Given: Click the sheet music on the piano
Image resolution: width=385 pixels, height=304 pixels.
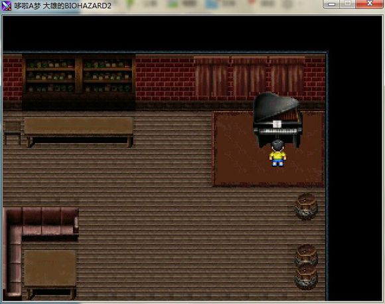Looking at the screenshot, I should click(277, 124).
